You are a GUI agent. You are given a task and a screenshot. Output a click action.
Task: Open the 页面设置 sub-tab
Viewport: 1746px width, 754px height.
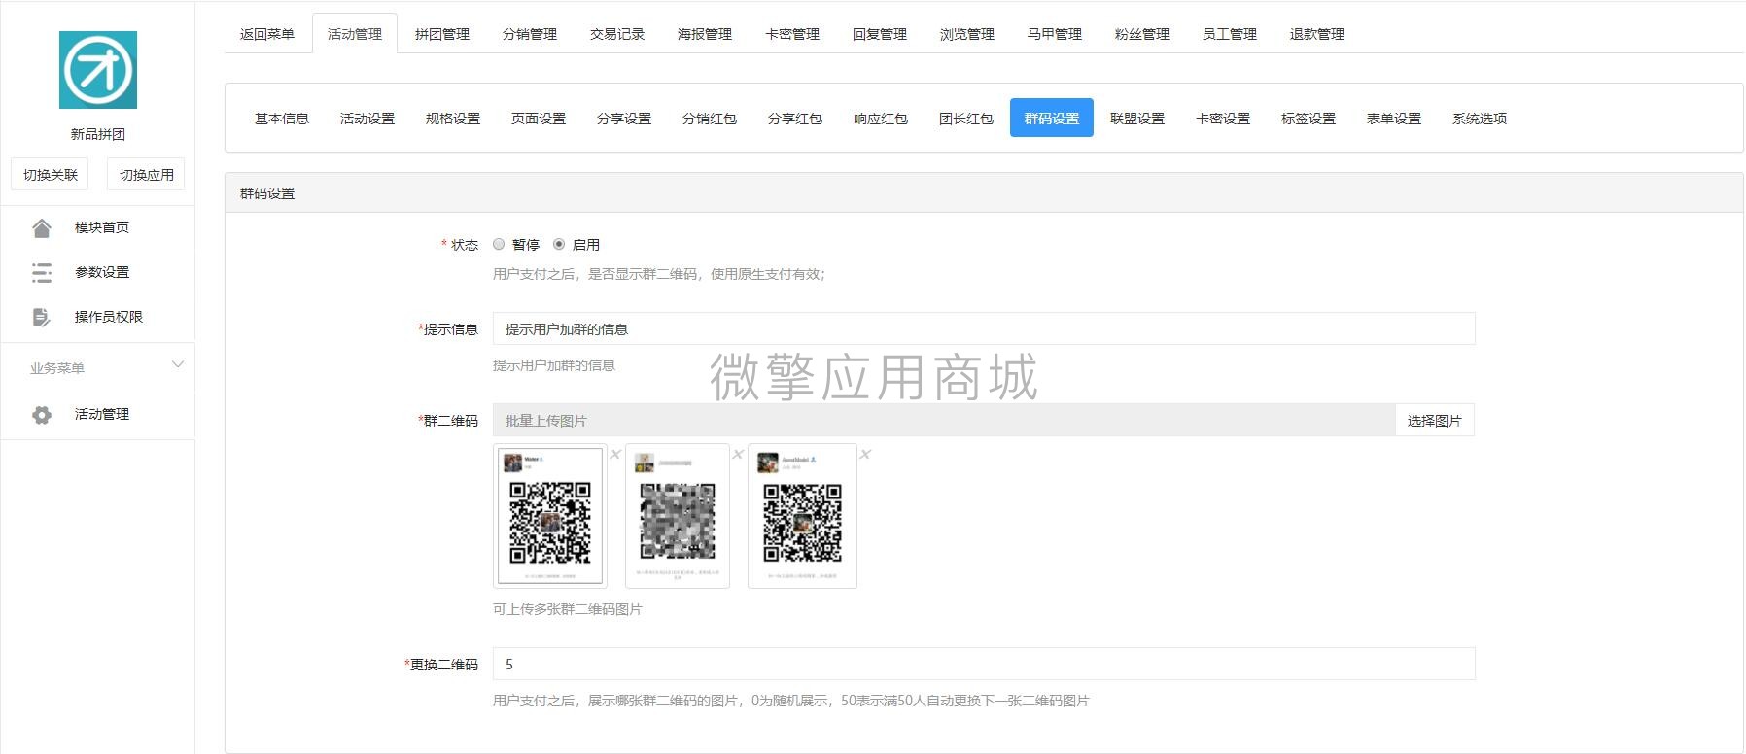(x=539, y=119)
